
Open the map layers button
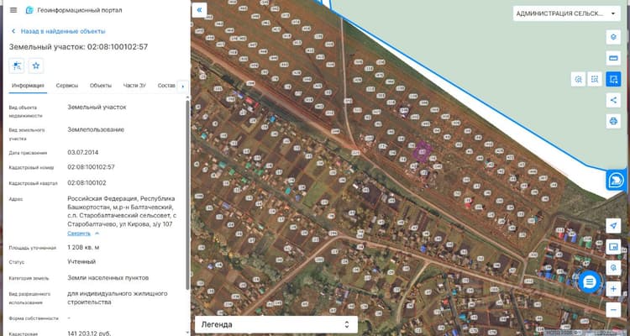click(x=613, y=37)
